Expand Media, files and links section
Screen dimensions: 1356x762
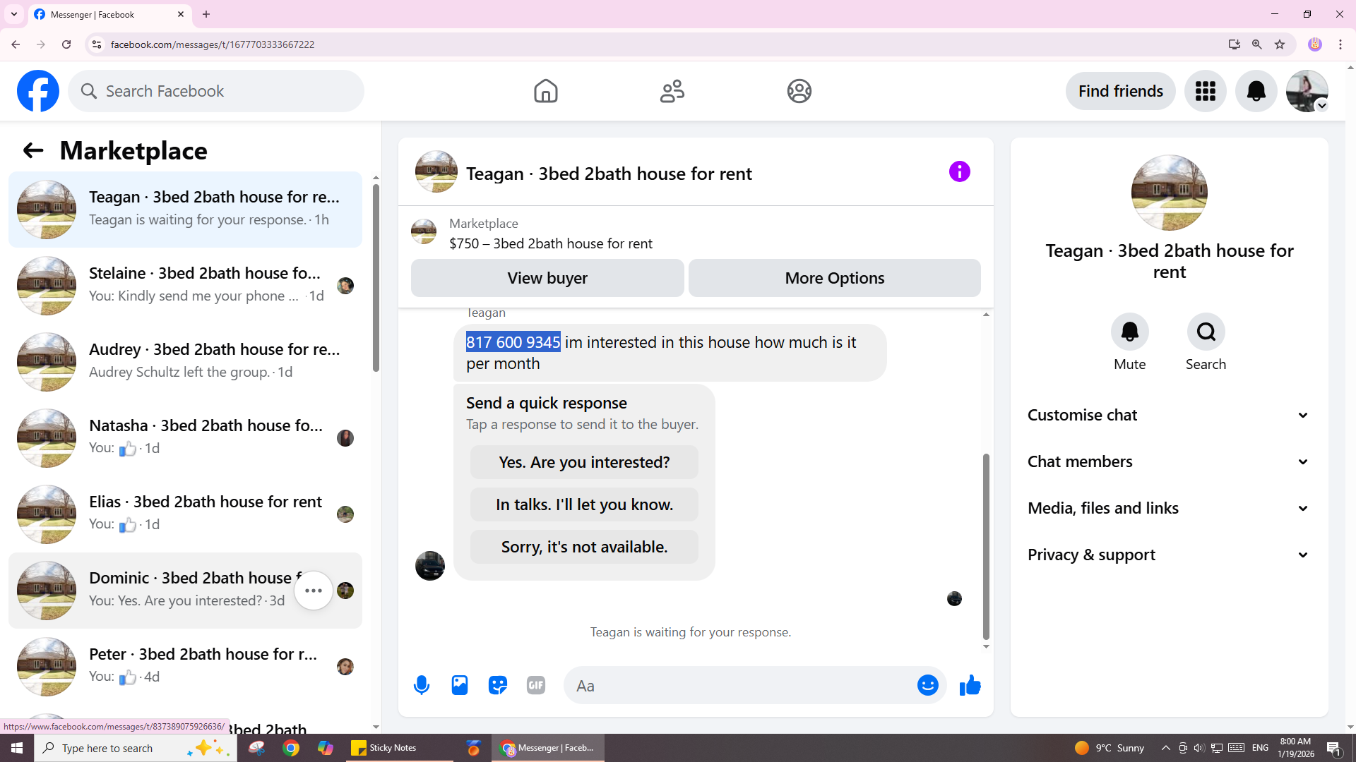tap(1169, 508)
